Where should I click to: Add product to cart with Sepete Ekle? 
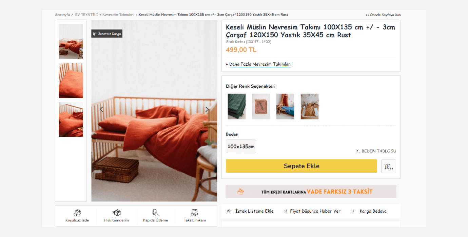(301, 166)
